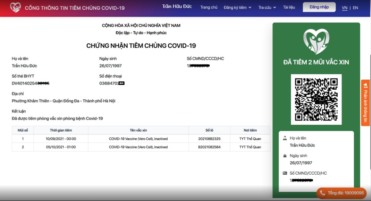Screen dimensions: 371x201
Task: Switch language to EN
Action: [x=355, y=8]
